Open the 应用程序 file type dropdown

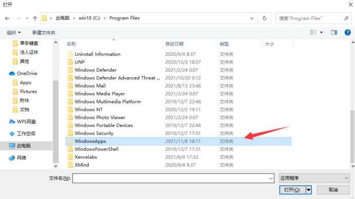tap(314, 178)
